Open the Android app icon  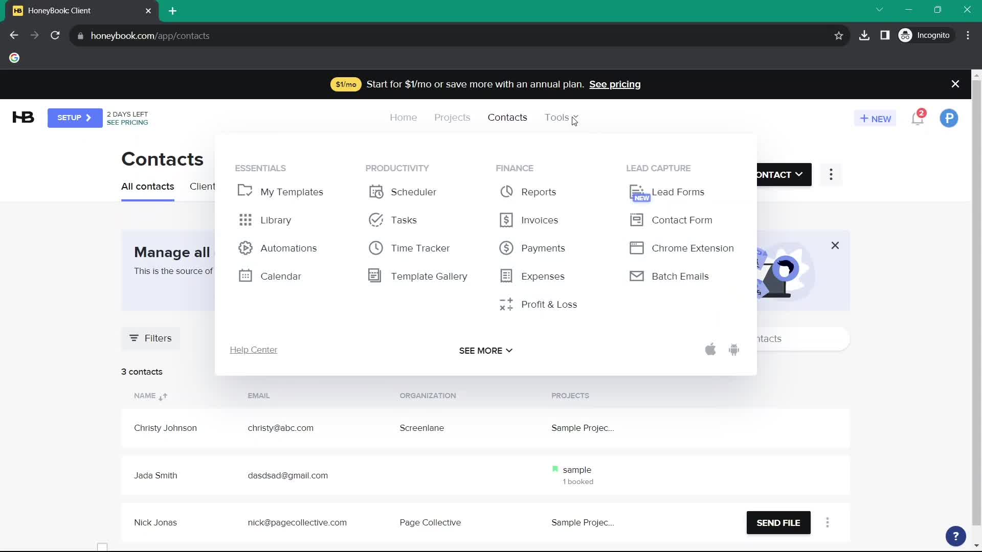[734, 350]
